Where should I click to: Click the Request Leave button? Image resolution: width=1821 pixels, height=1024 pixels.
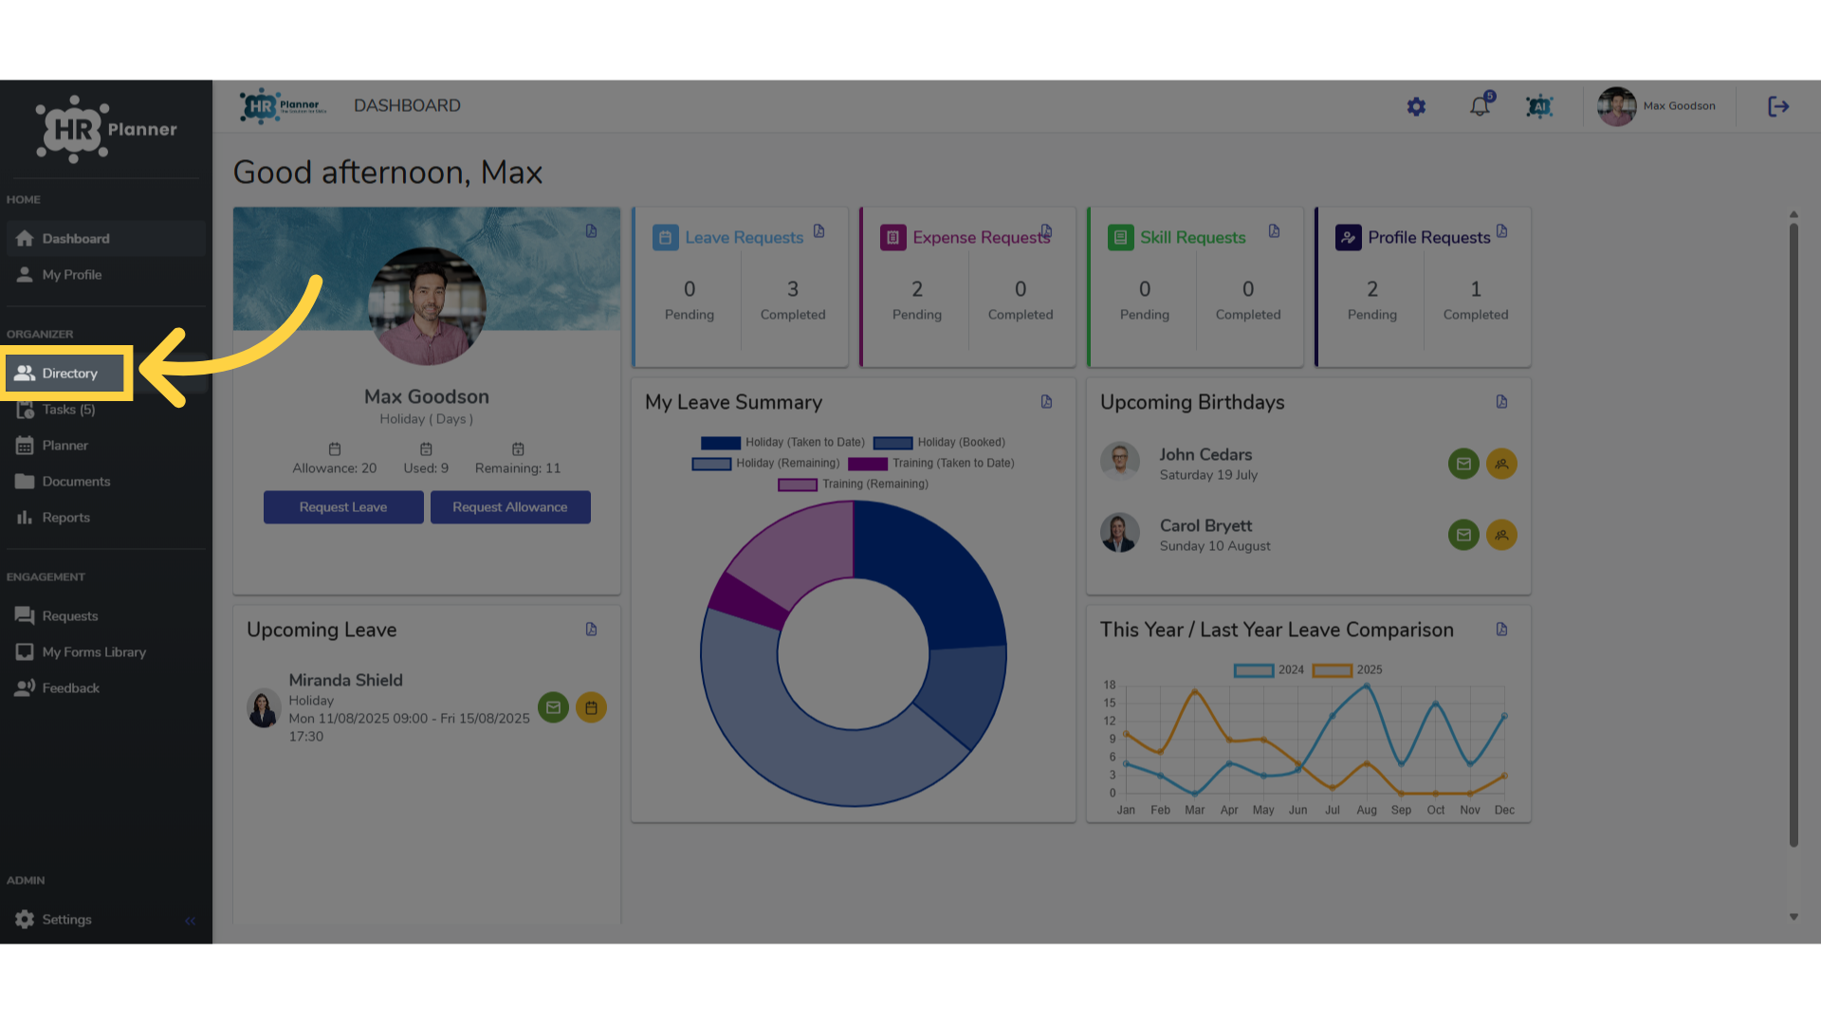point(343,507)
